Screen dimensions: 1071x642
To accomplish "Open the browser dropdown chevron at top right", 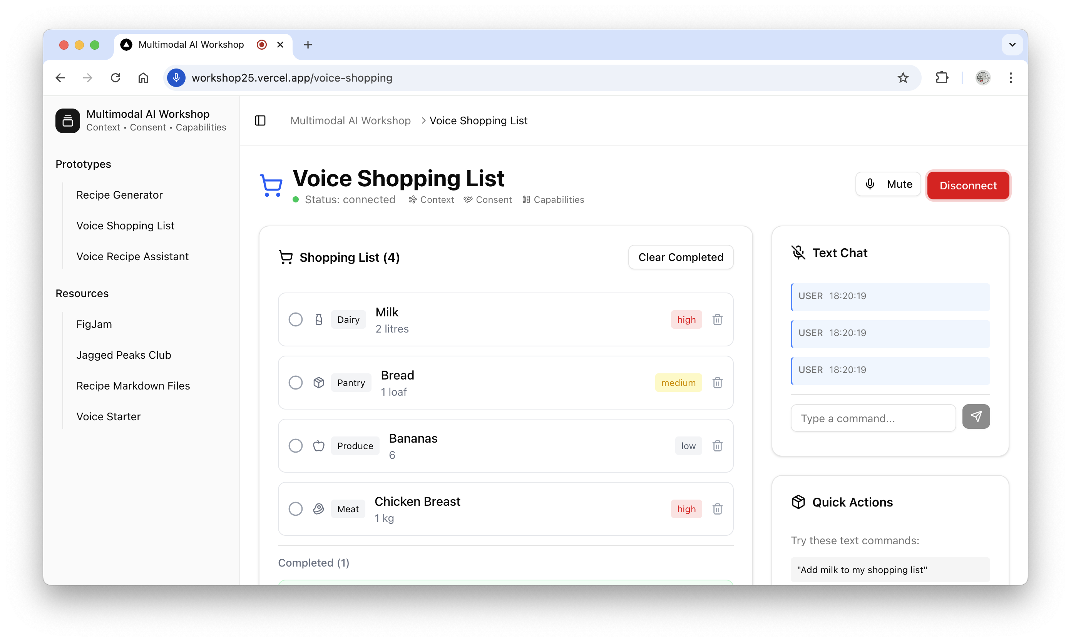I will pyautogui.click(x=1012, y=44).
